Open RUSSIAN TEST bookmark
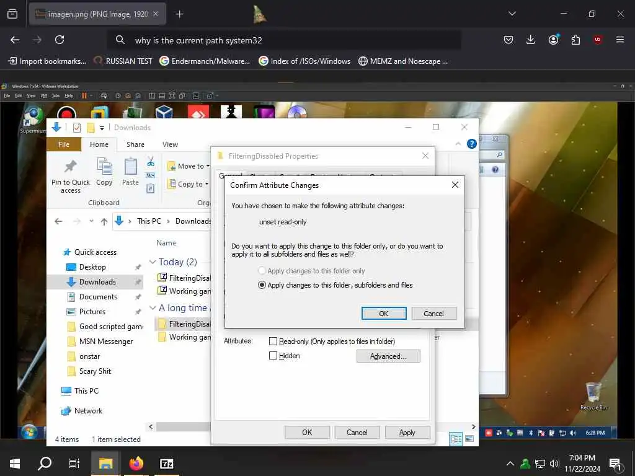The width and height of the screenshot is (635, 476). [123, 61]
